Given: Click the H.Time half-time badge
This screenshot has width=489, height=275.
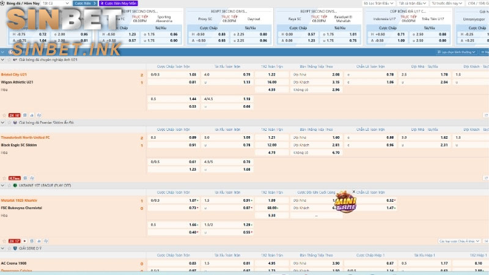Looking at the screenshot, I should pyautogui.click(x=14, y=178).
